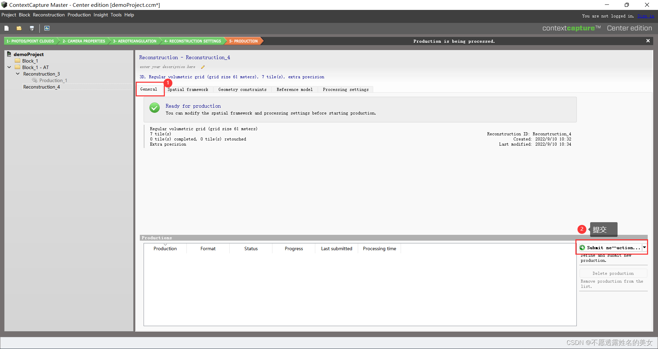Click the Reconstruction - Reconstruction_4 title
658x349 pixels.
click(x=185, y=57)
